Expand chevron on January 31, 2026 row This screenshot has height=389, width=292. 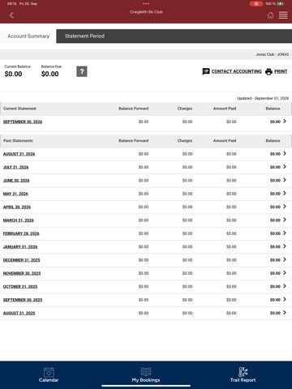click(x=285, y=246)
